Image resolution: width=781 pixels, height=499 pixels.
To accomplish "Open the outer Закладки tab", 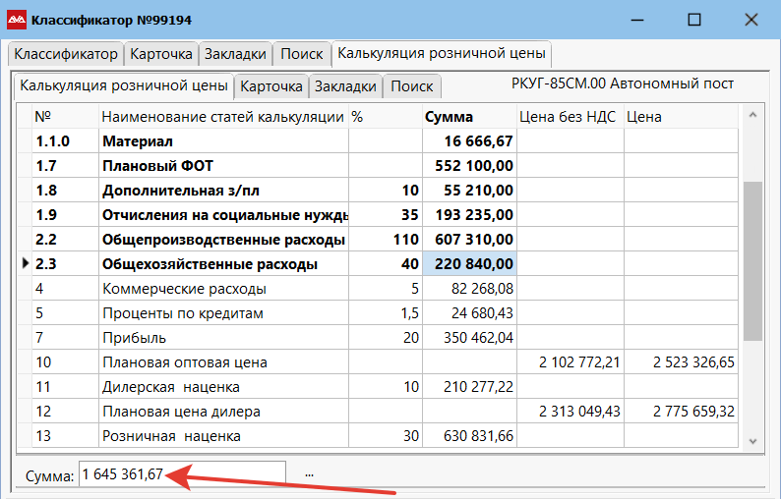I will pyautogui.click(x=236, y=54).
